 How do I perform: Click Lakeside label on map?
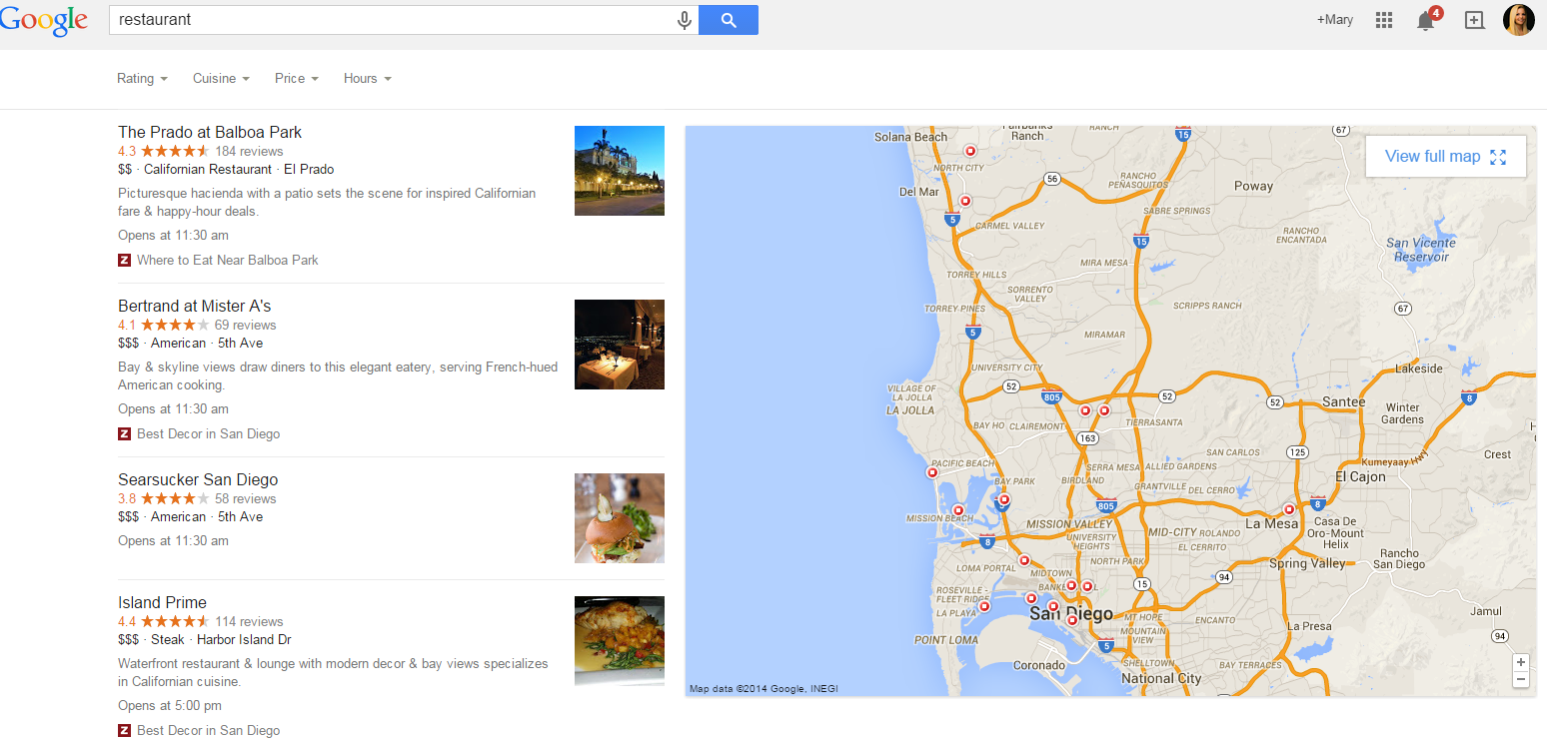click(1419, 369)
